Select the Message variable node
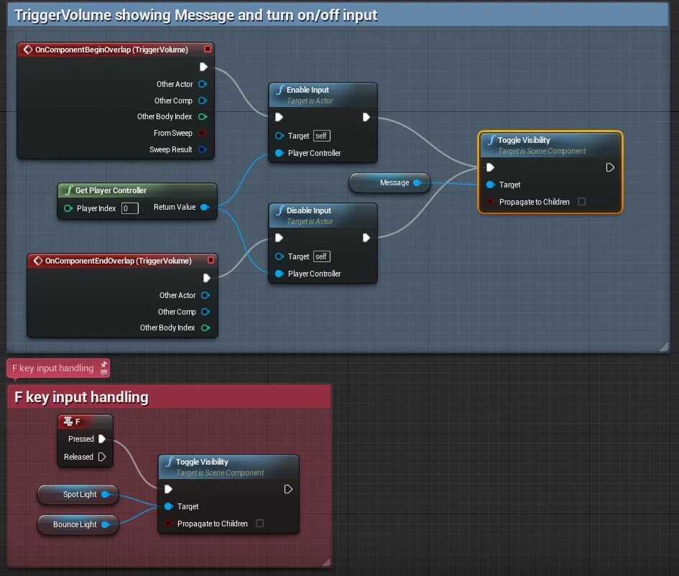Screen dimensions: 679x576 tap(389, 182)
